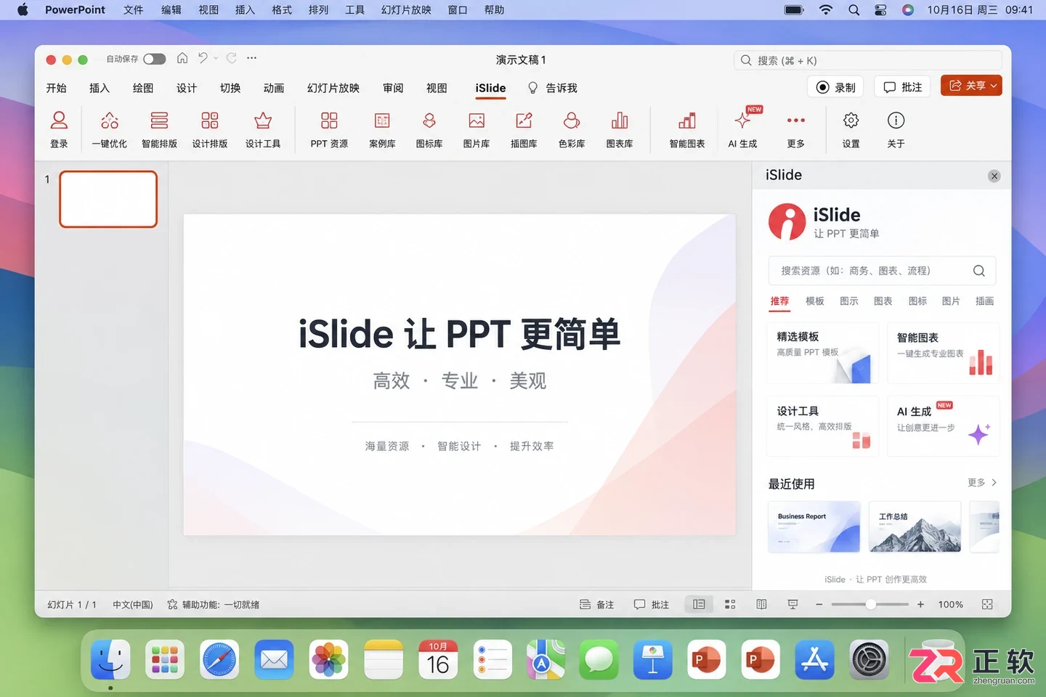This screenshot has width=1046, height=697.
Task: Open the 智能图表 card in panel
Action: (943, 353)
